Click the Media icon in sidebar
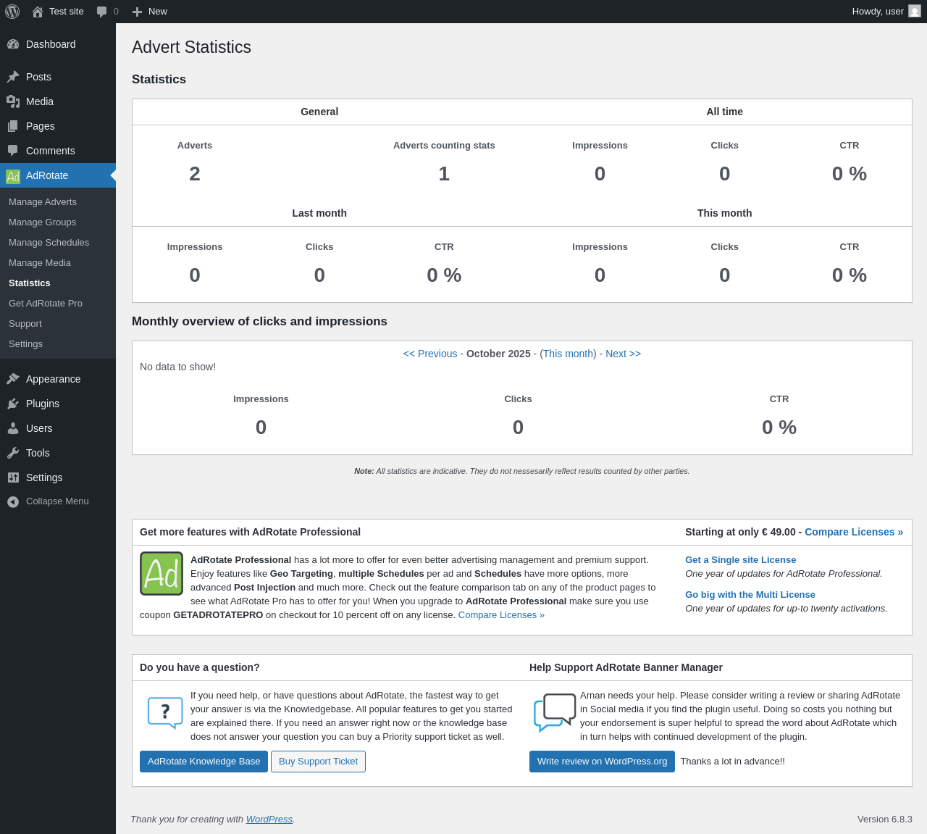 [x=13, y=101]
